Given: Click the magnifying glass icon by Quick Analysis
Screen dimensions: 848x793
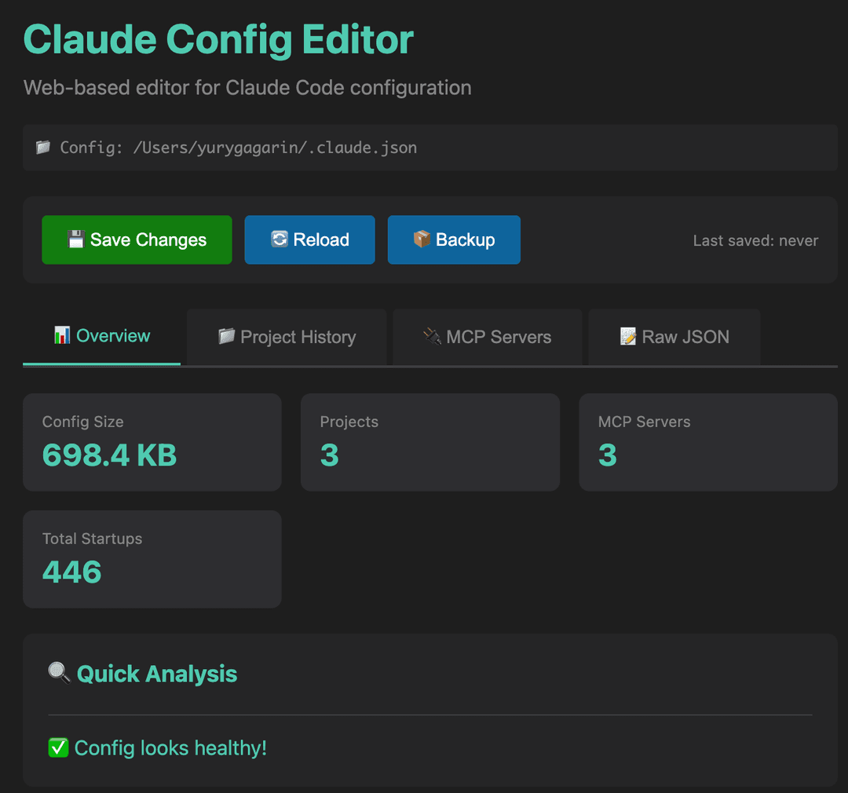Looking at the screenshot, I should click(x=59, y=673).
